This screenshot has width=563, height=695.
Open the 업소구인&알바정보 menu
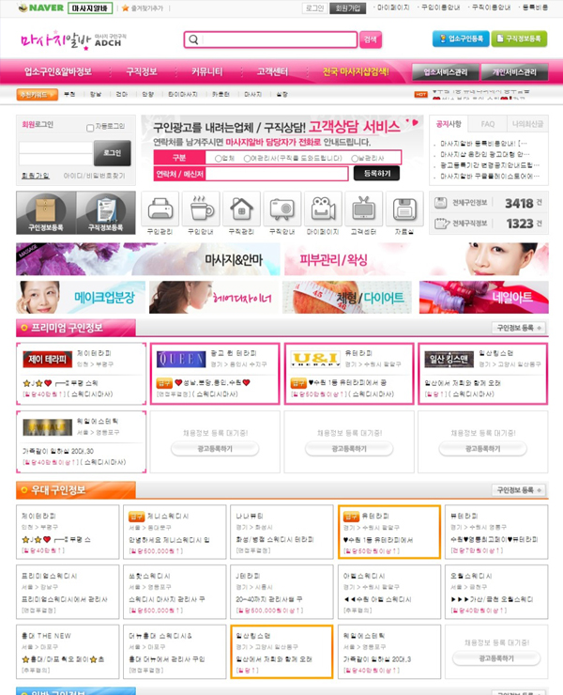pyautogui.click(x=58, y=71)
